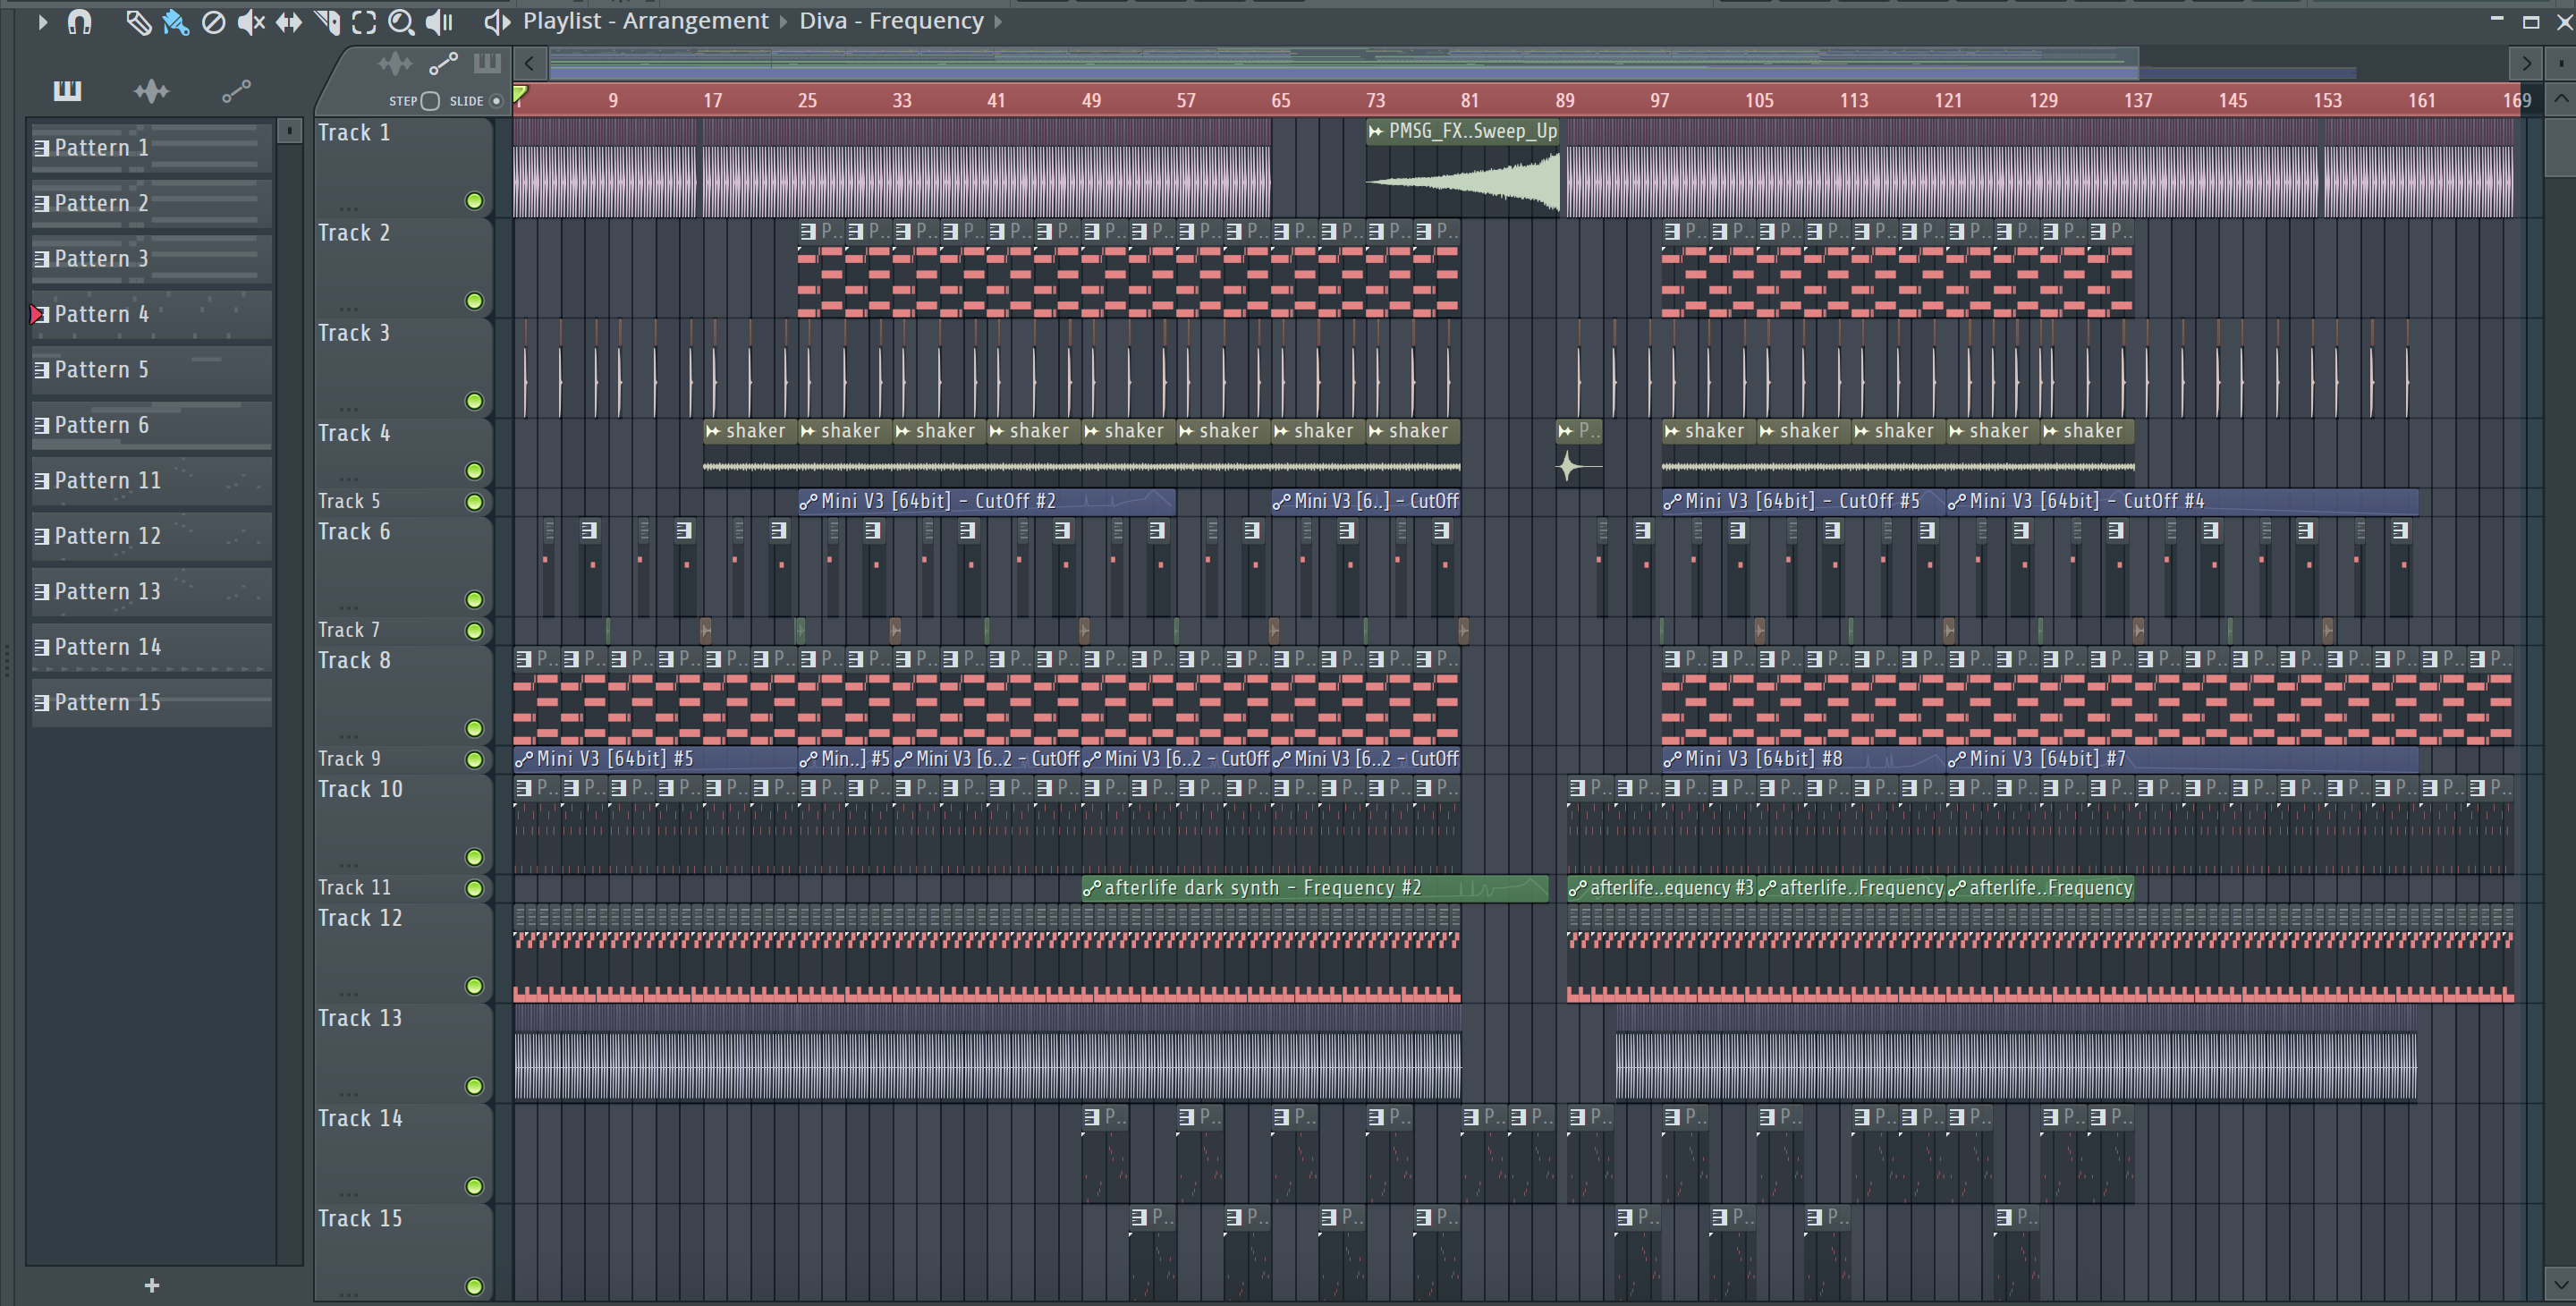Click the pattern picker scrollbar thumb
This screenshot has height=1306, width=2576.
tap(289, 130)
